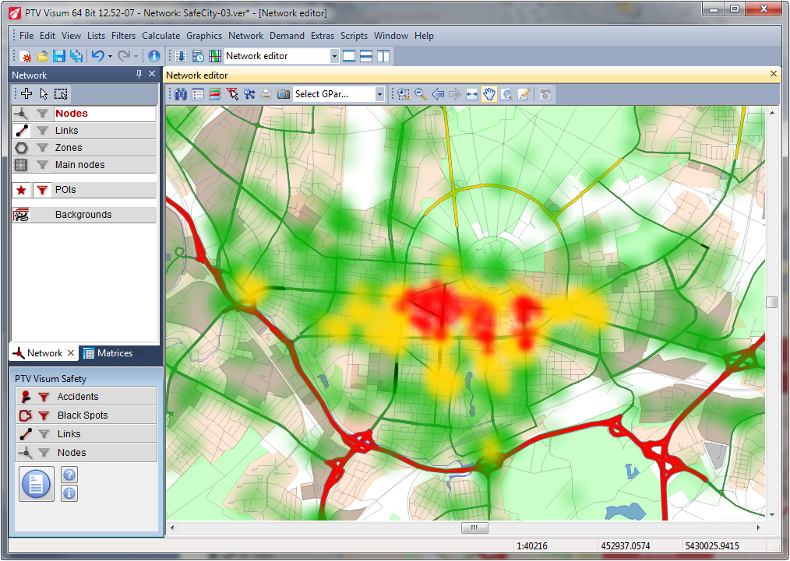The image size is (790, 561).
Task: Click the binoculars find icon
Action: pyautogui.click(x=181, y=94)
